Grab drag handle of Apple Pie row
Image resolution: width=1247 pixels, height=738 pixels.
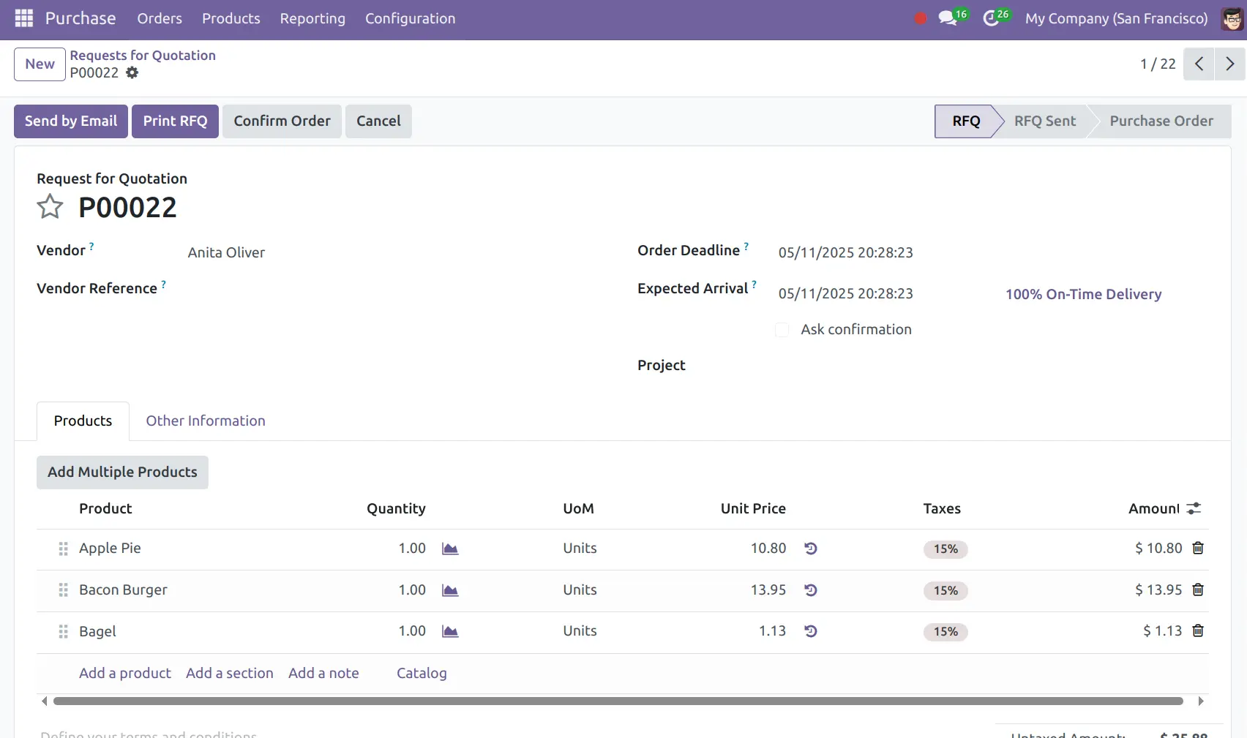(63, 549)
